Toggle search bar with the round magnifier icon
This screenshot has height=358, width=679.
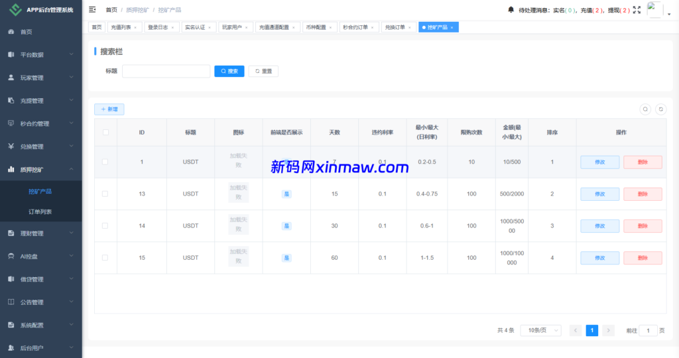coord(645,109)
